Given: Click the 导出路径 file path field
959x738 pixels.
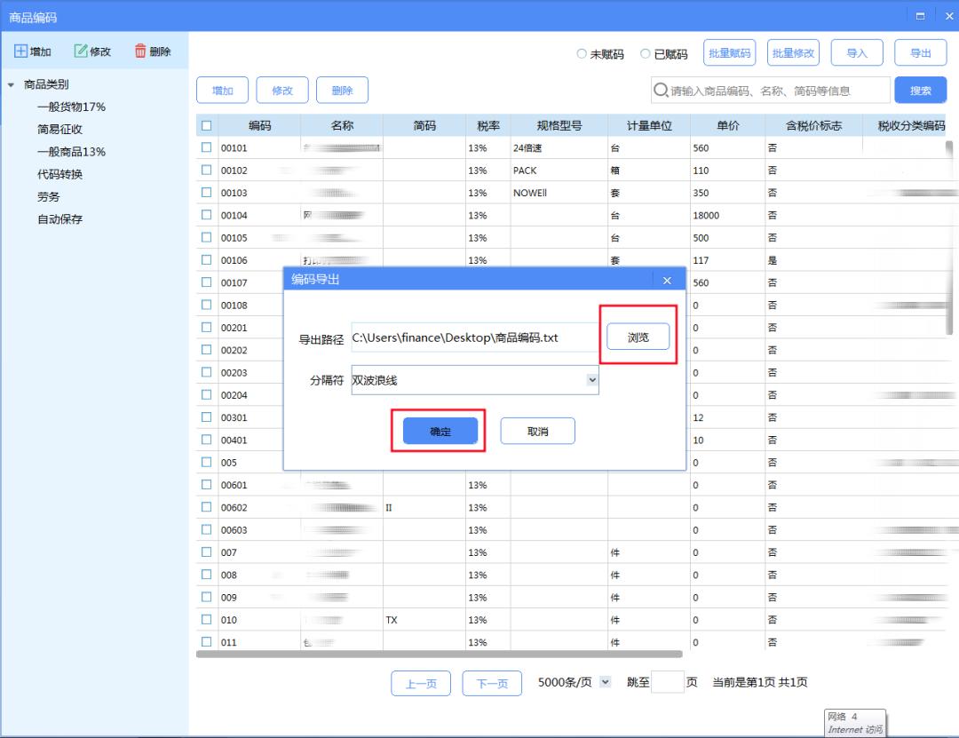Looking at the screenshot, I should (x=475, y=337).
